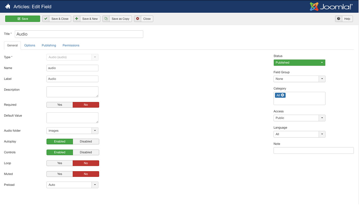The height and width of the screenshot is (224, 359).
Task: Open the Access dropdown
Action: click(x=299, y=118)
